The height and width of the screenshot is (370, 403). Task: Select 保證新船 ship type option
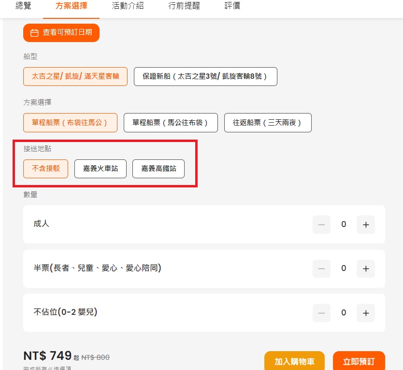click(x=205, y=76)
